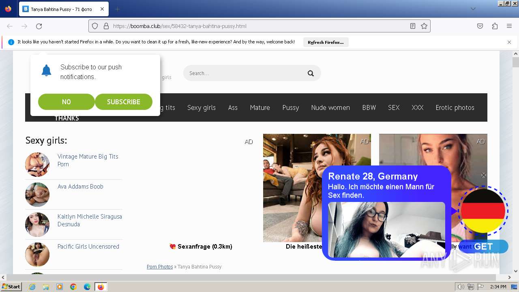Decline push notifications with NO

coord(66,102)
